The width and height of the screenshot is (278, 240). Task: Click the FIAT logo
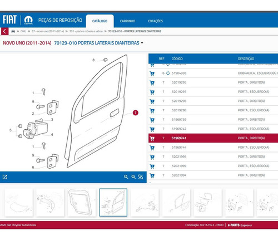point(9,19)
